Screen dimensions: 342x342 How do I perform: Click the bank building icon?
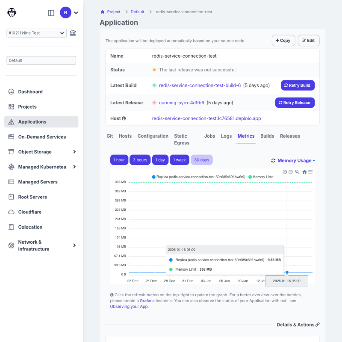click(x=73, y=33)
